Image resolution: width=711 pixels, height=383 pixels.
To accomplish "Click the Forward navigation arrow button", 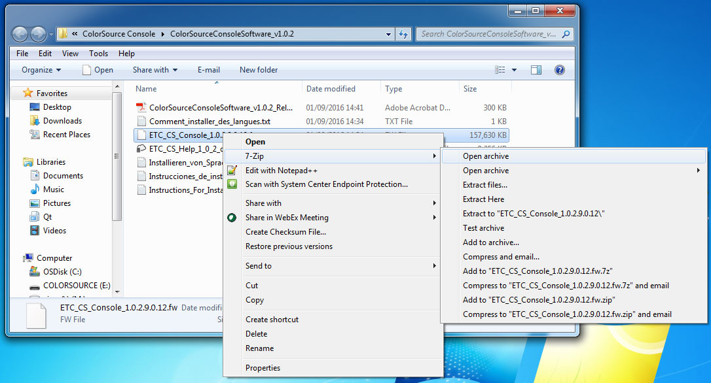I will point(38,34).
